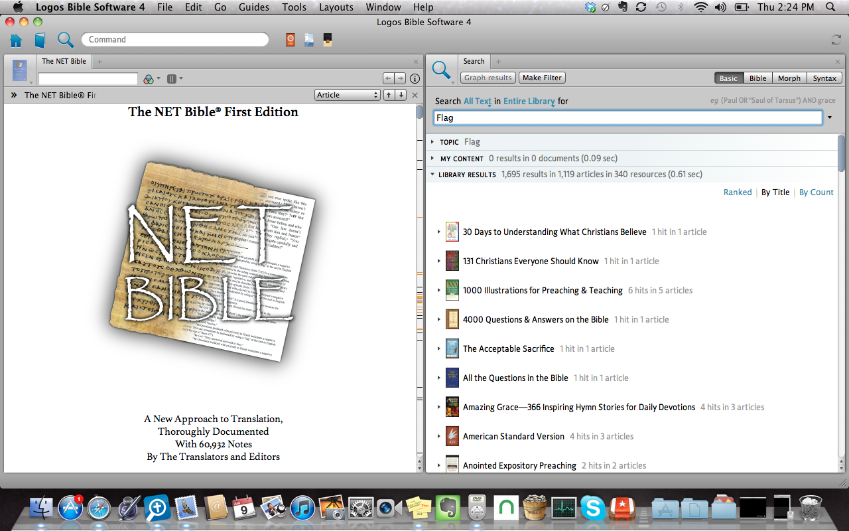Viewport: 849px width, 531px height.
Task: Expand The Acceptable Sacrifice result
Action: (x=439, y=348)
